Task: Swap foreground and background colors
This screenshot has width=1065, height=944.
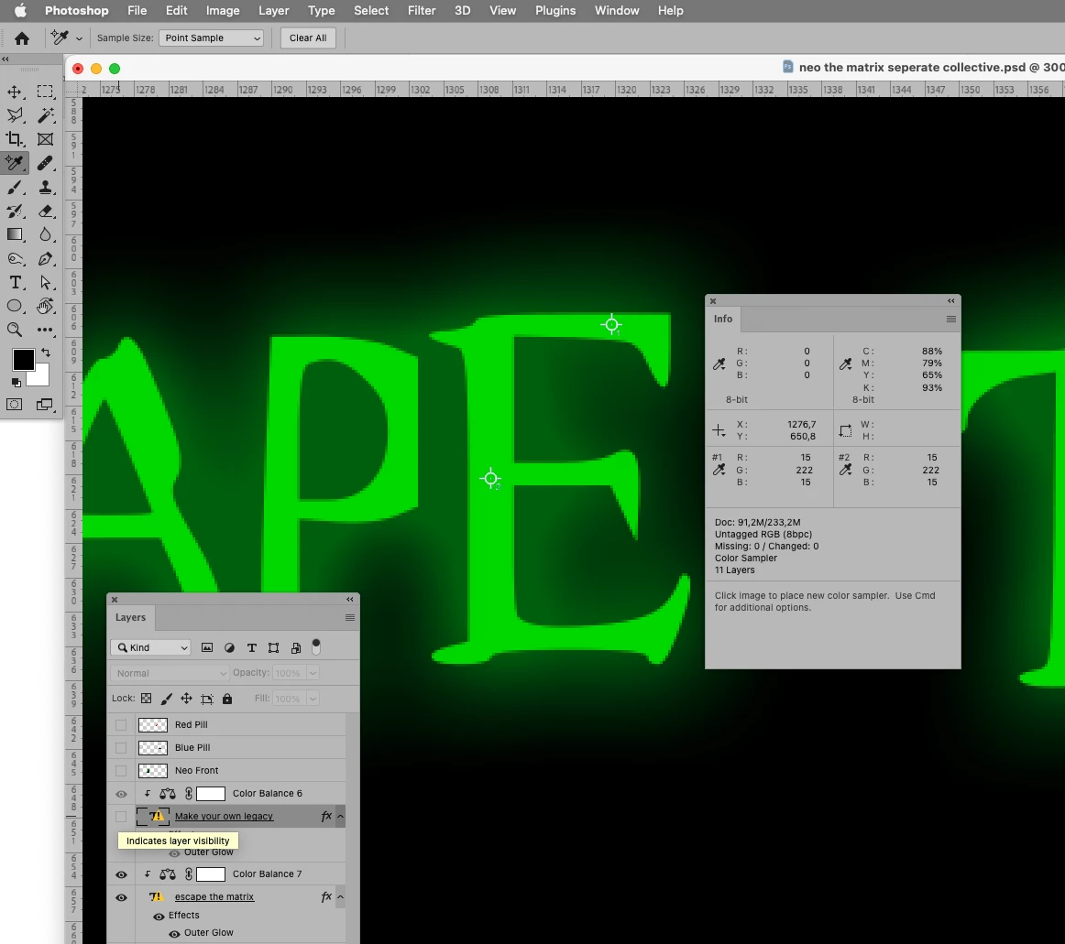Action: (46, 353)
